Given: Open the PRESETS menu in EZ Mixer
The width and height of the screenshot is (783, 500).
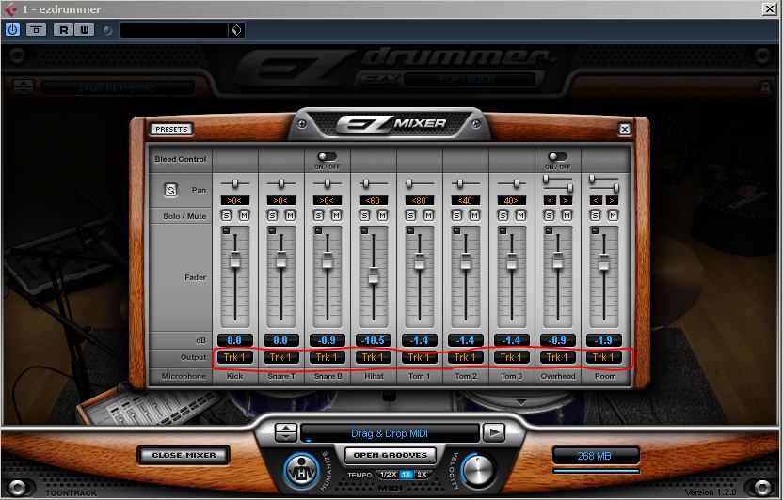Looking at the screenshot, I should pos(171,129).
